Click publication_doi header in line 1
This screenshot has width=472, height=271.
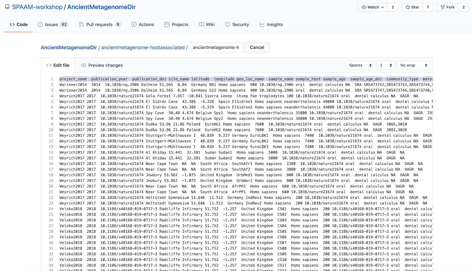pyautogui.click(x=149, y=79)
